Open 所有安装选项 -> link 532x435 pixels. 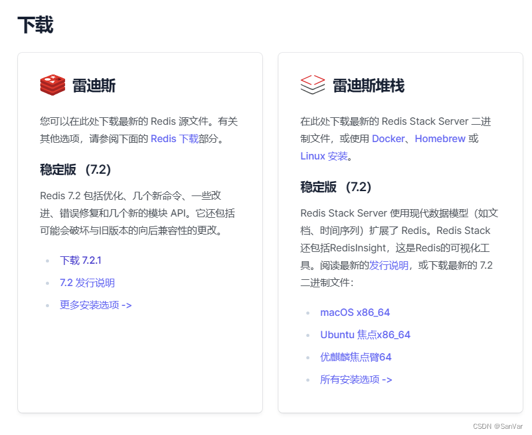[357, 379]
